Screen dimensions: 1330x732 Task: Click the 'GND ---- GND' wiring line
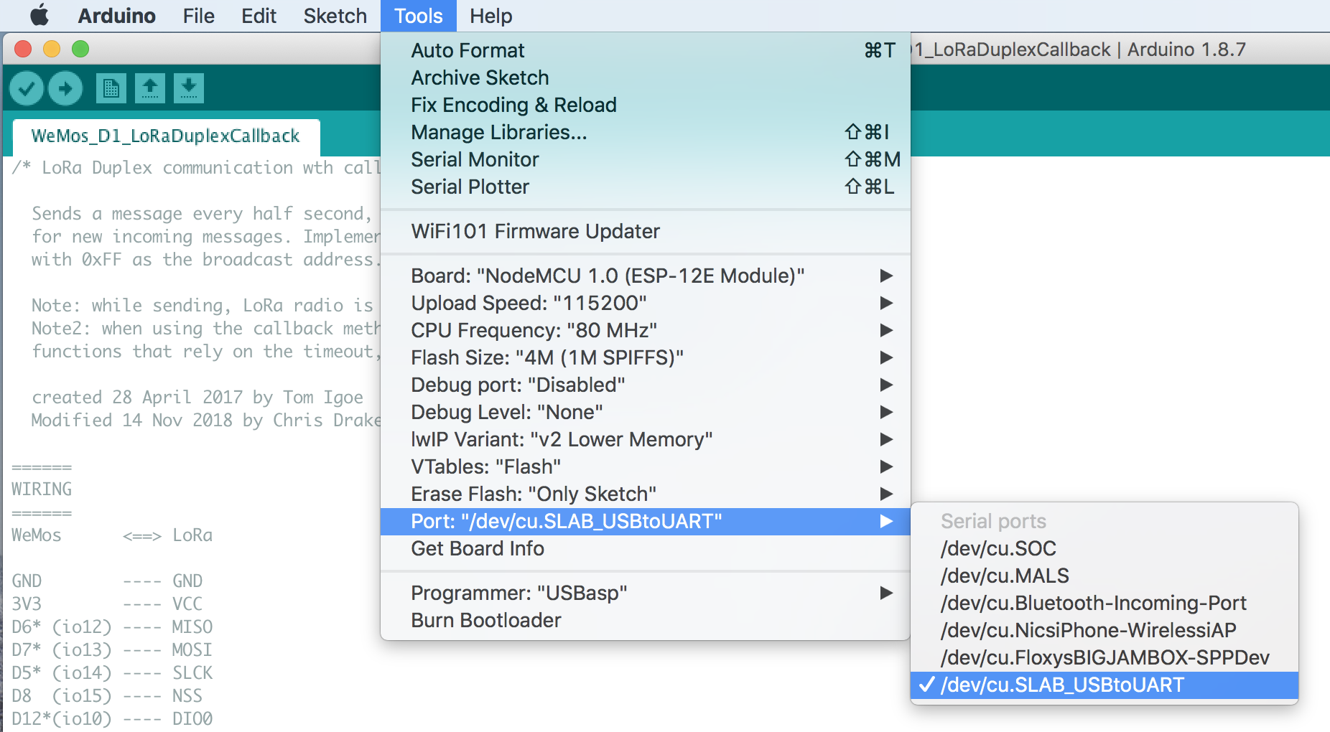(107, 581)
